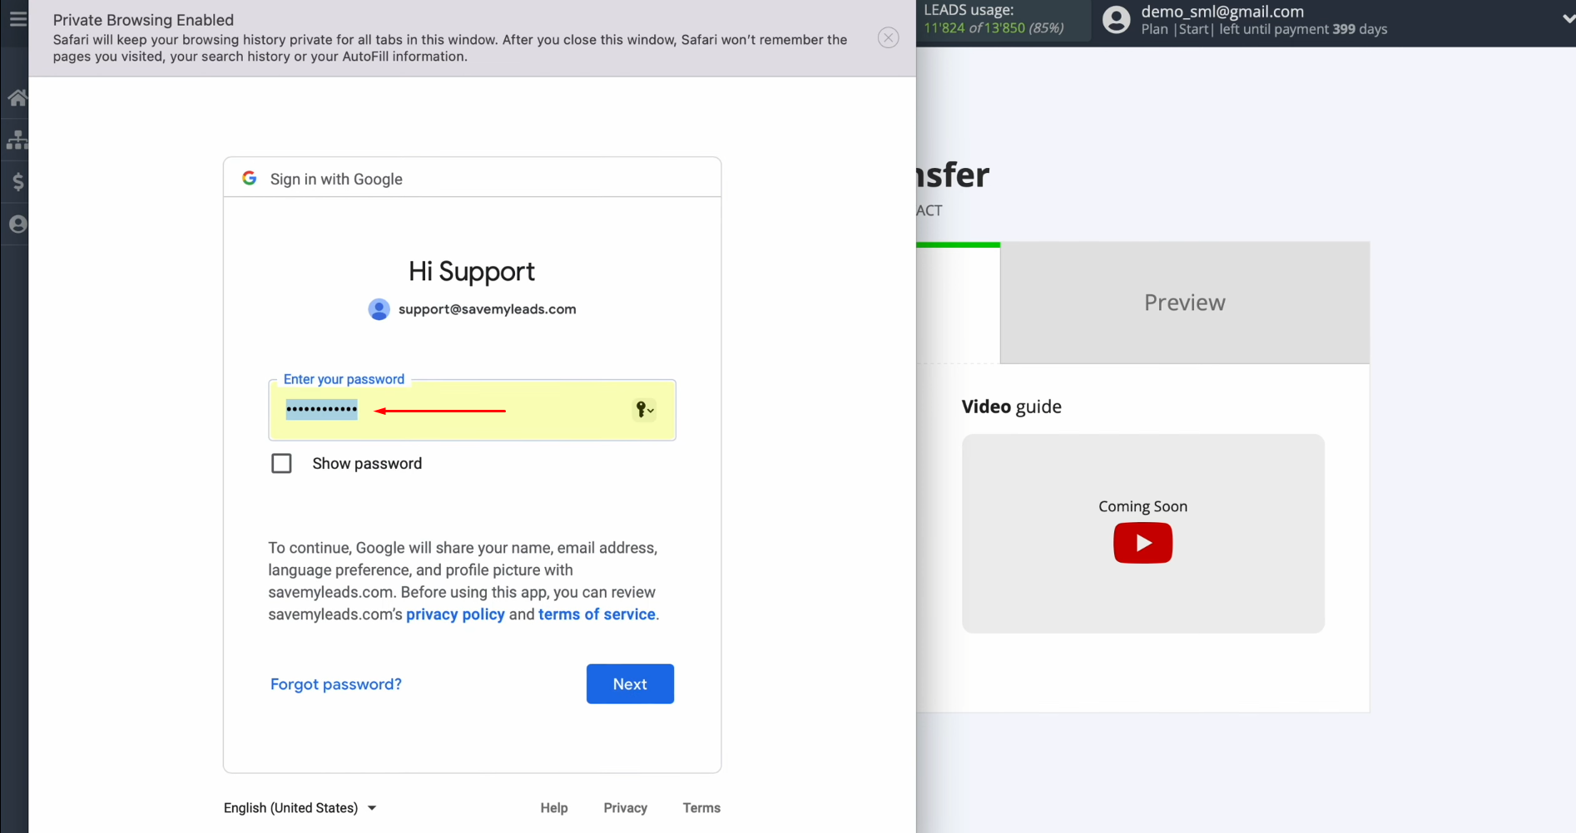Open billing dollar icon in sidebar
This screenshot has width=1576, height=833.
17,181
